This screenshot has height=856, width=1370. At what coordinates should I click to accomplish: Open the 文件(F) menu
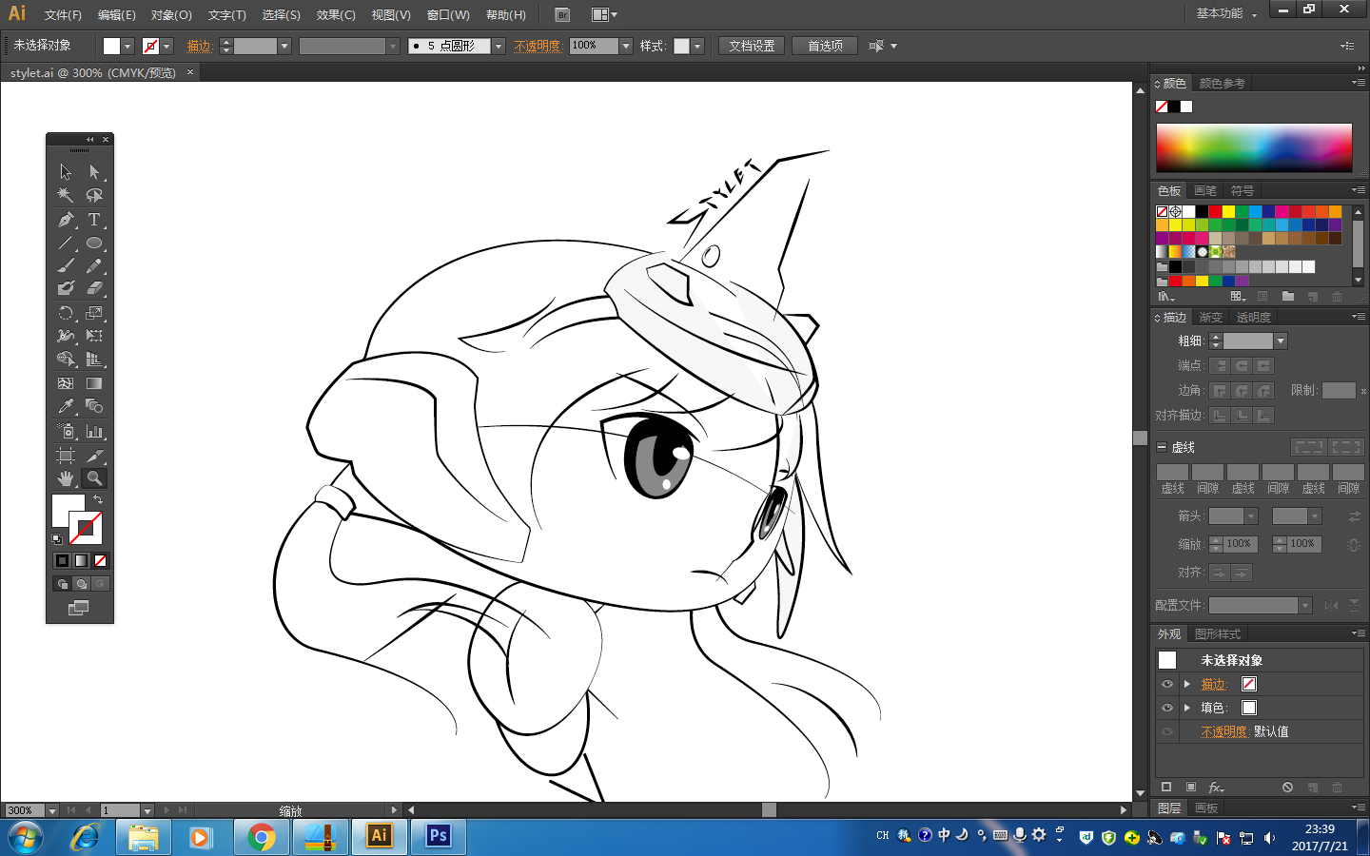point(63,15)
